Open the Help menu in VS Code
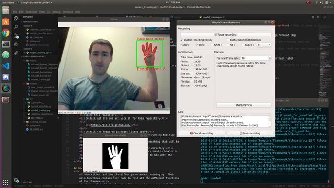 point(78,12)
